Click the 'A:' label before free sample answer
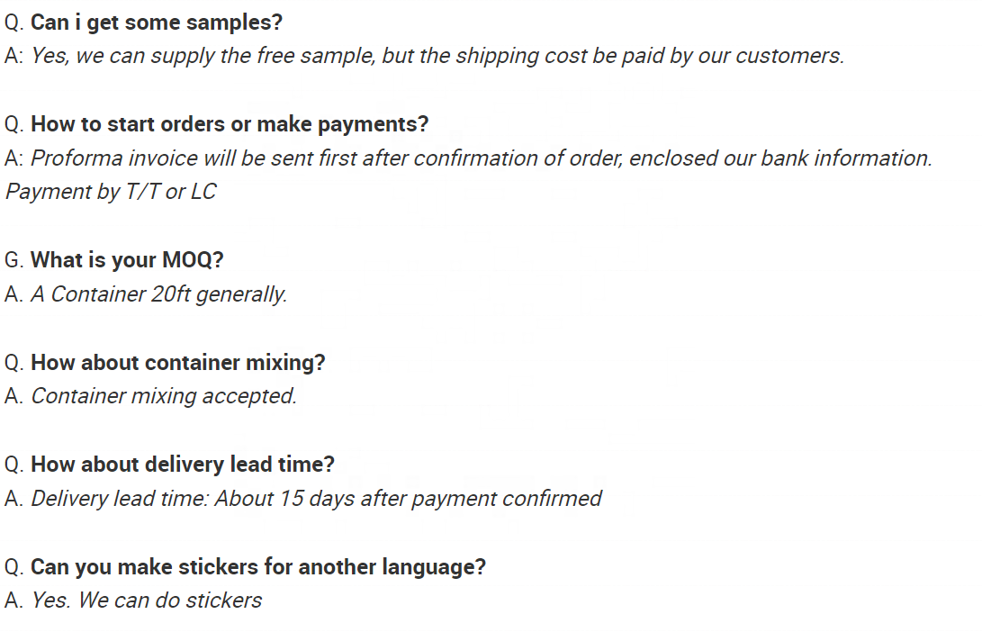The height and width of the screenshot is (632, 982). pos(14,56)
